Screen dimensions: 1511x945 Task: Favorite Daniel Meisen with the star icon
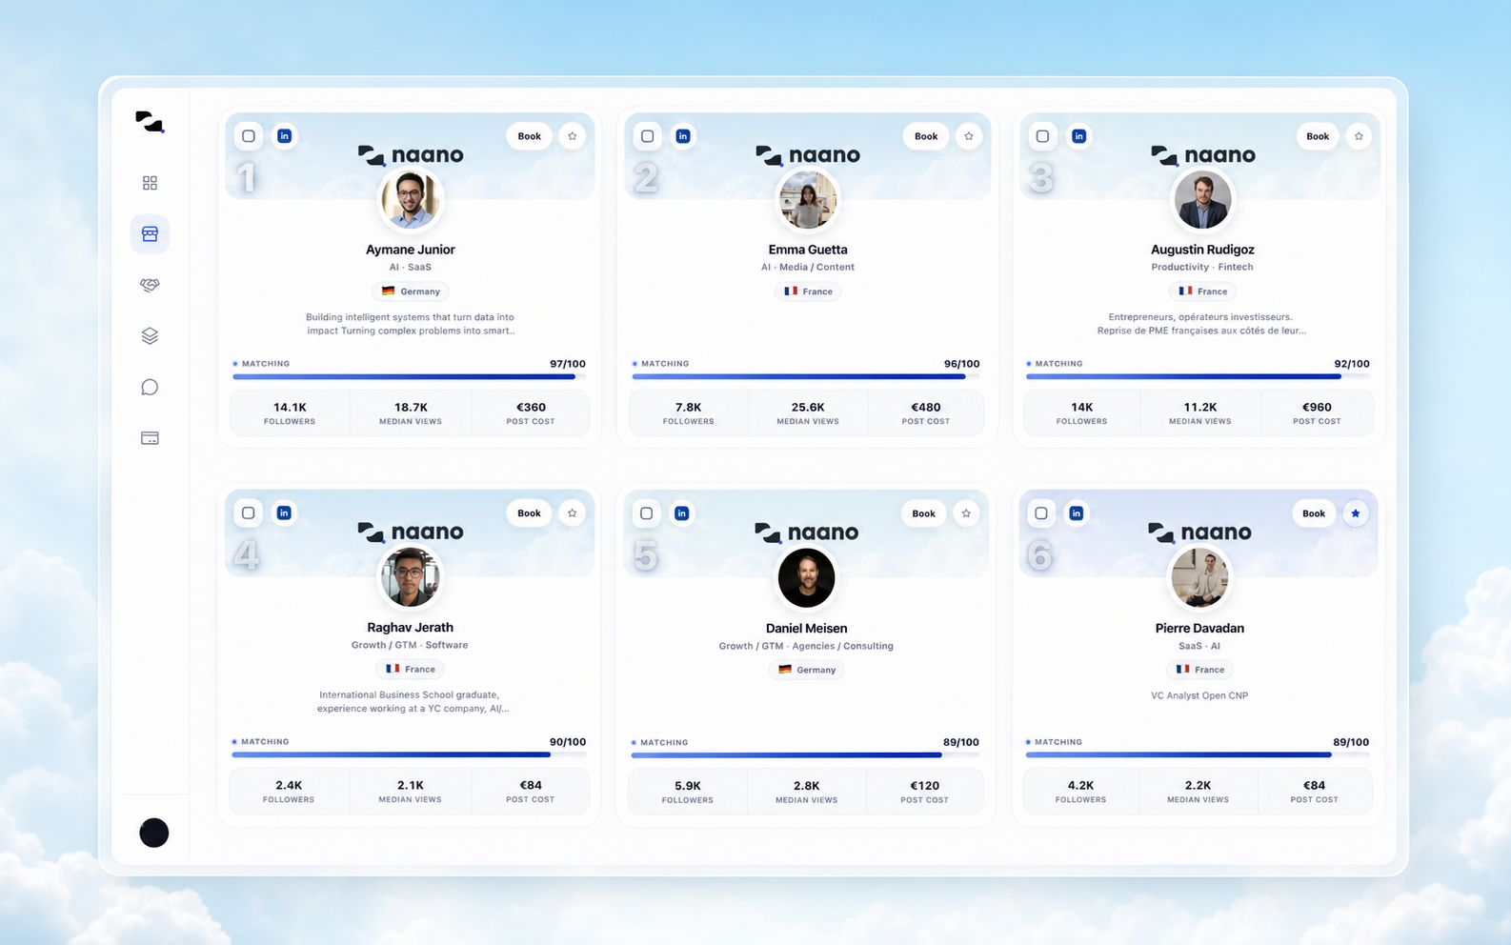966,513
